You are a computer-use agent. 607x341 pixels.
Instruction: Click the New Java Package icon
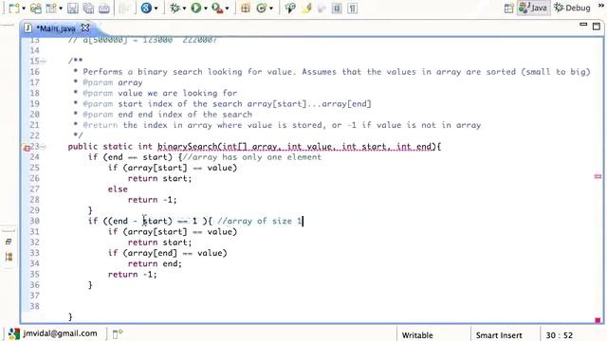pos(245,8)
